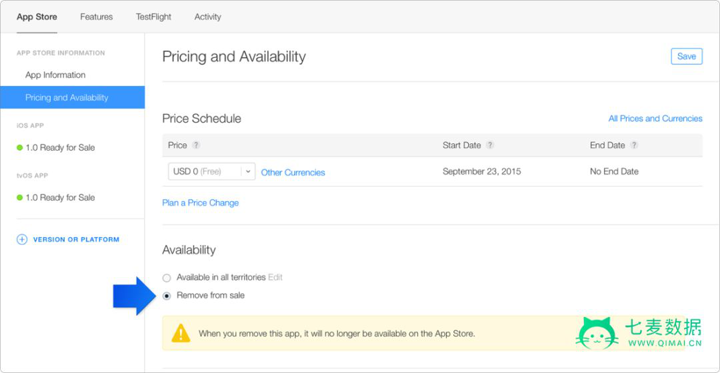This screenshot has width=720, height=373.
Task: Open App Information in the sidebar
Action: coord(55,75)
